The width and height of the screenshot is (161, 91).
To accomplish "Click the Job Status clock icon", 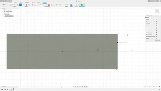I will (x=153, y=1).
